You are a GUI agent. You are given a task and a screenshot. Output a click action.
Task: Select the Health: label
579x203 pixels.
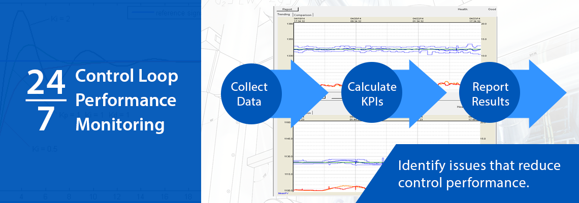pos(463,9)
